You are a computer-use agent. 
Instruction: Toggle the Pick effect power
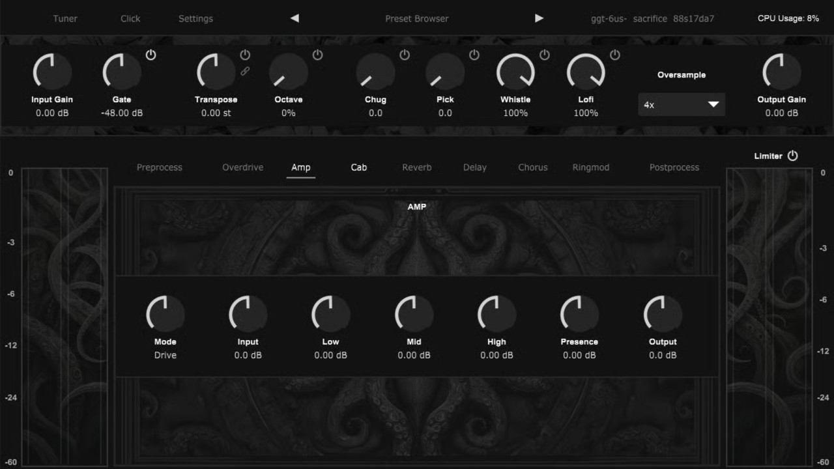pos(474,55)
